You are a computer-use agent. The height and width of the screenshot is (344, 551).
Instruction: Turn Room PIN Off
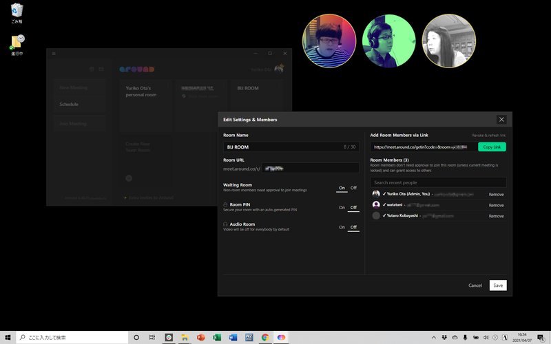(353, 208)
